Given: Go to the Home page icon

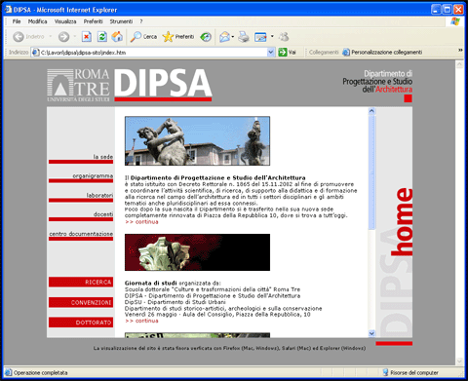Looking at the screenshot, I should 117,37.
